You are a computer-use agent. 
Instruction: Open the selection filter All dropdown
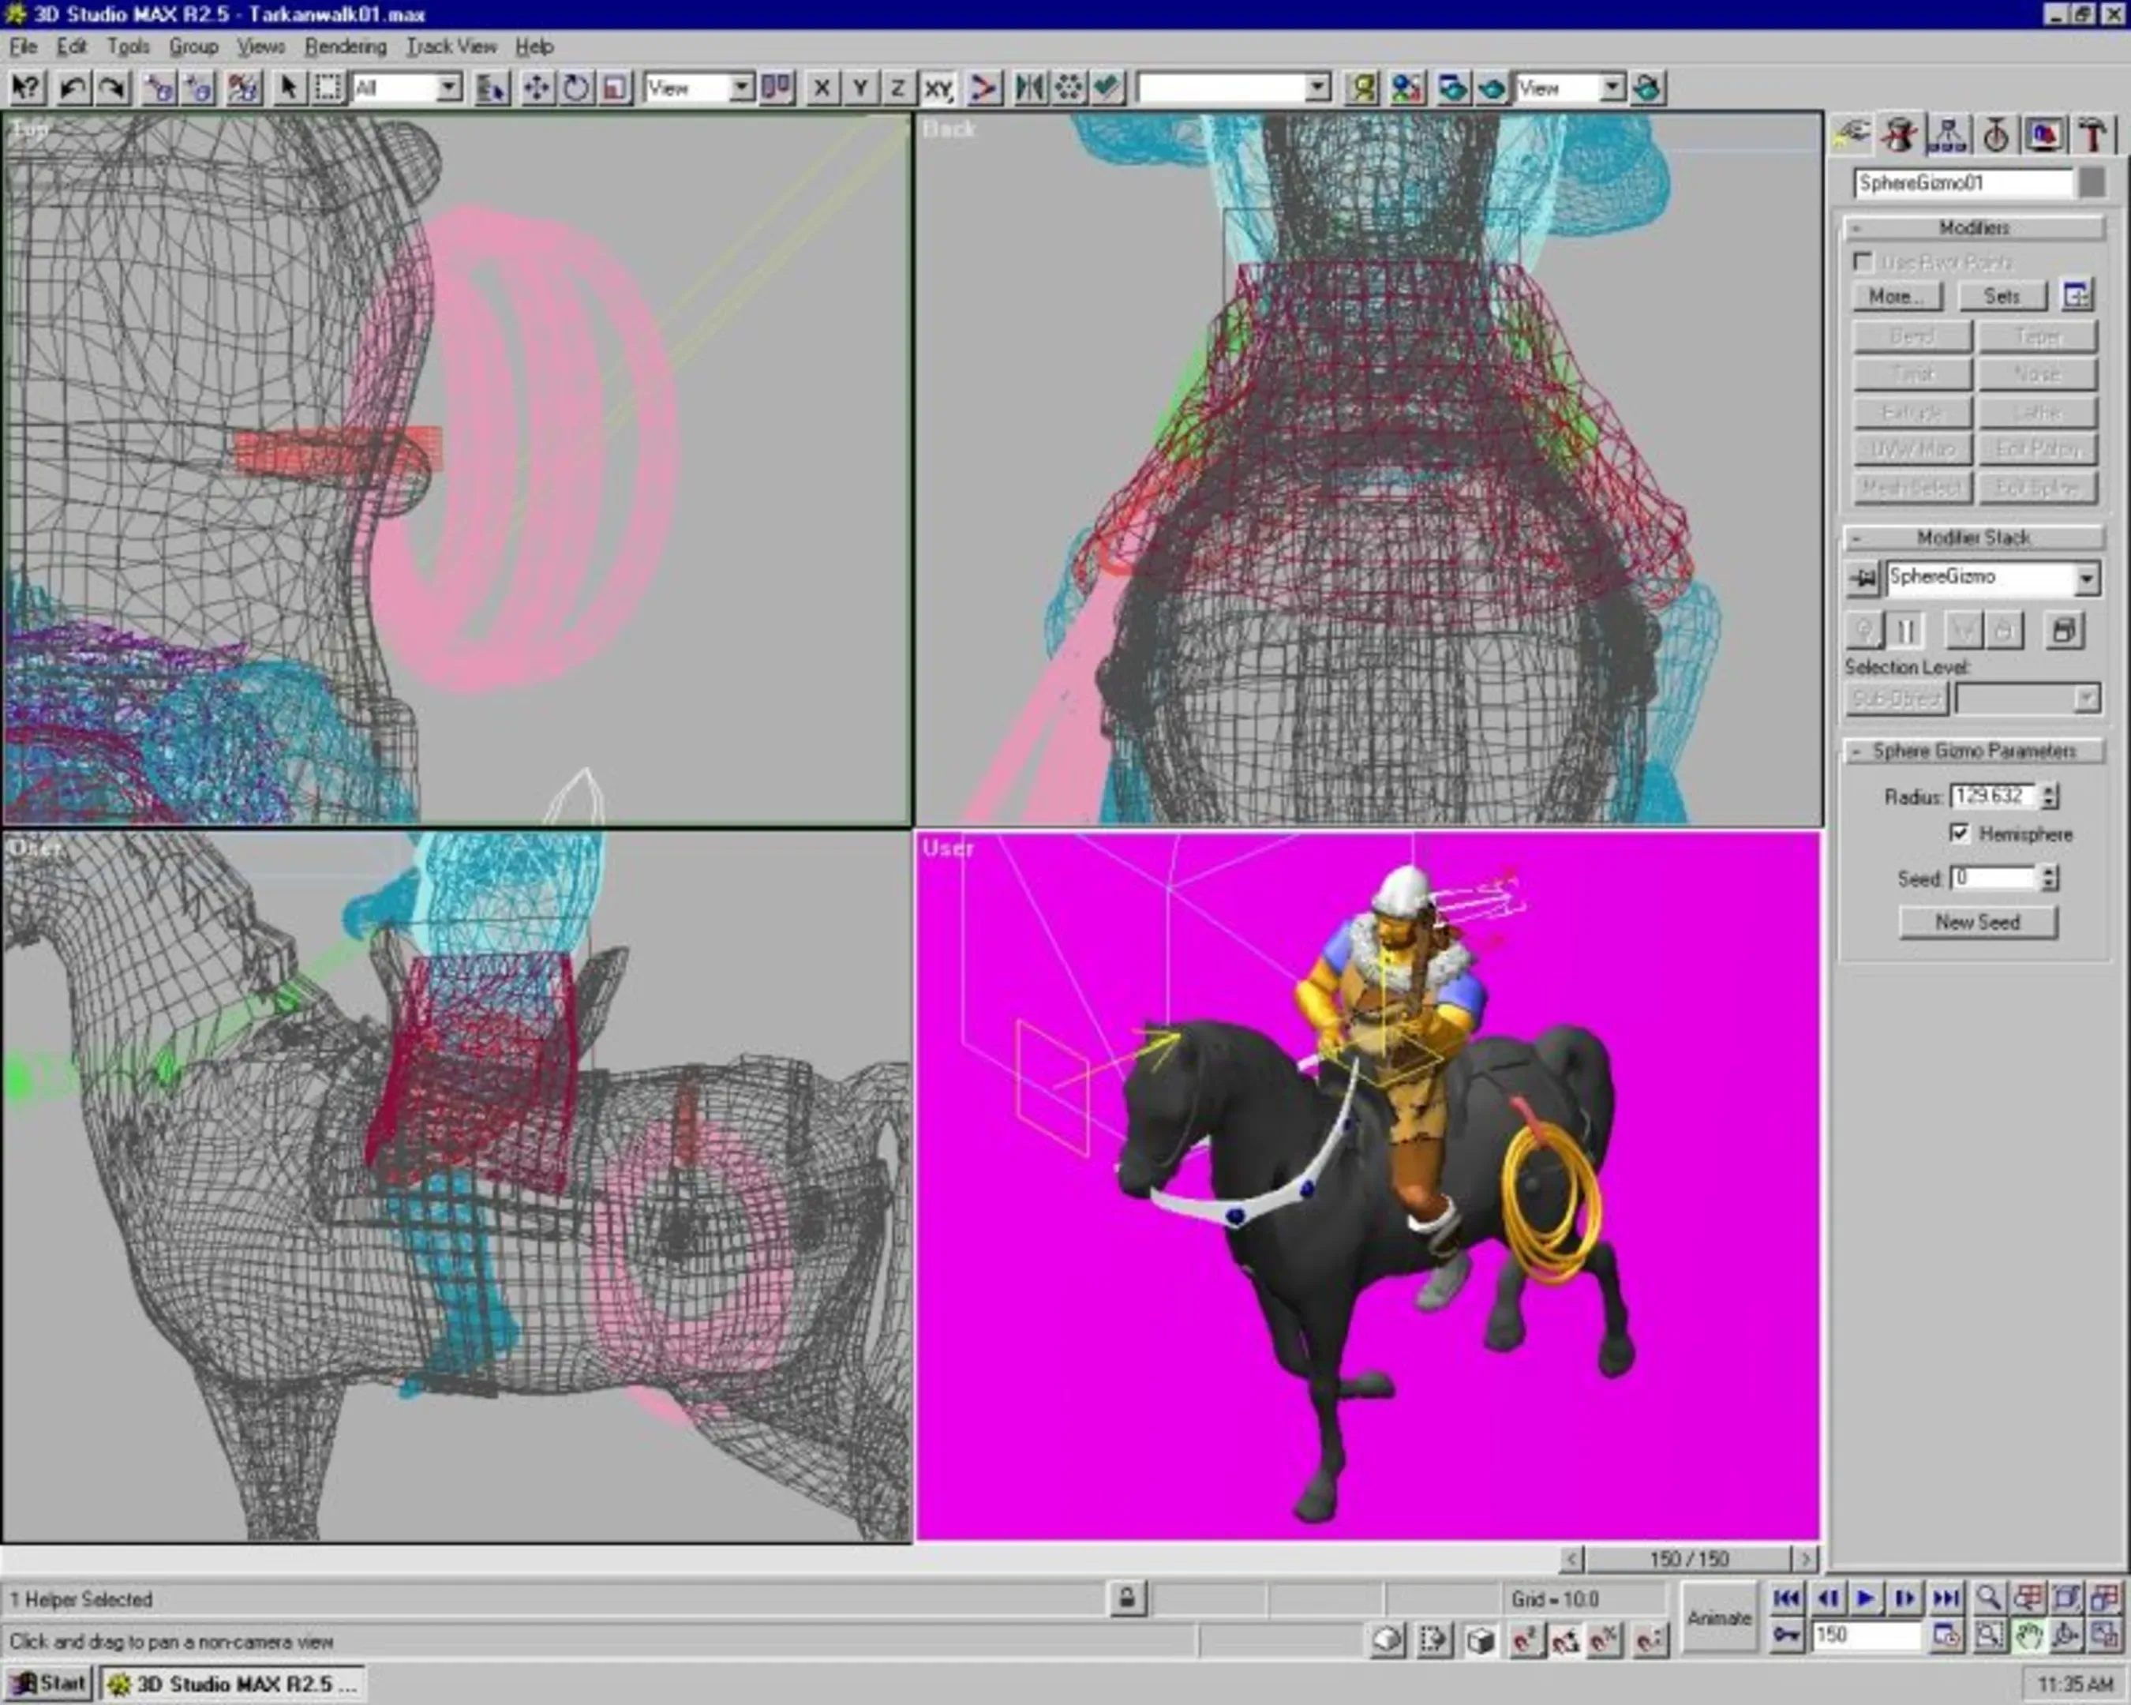pos(449,89)
